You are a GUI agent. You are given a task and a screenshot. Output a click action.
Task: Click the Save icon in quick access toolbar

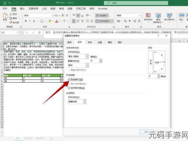(x=5, y=3)
